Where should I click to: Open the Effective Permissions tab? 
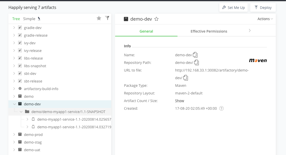coord(209,31)
